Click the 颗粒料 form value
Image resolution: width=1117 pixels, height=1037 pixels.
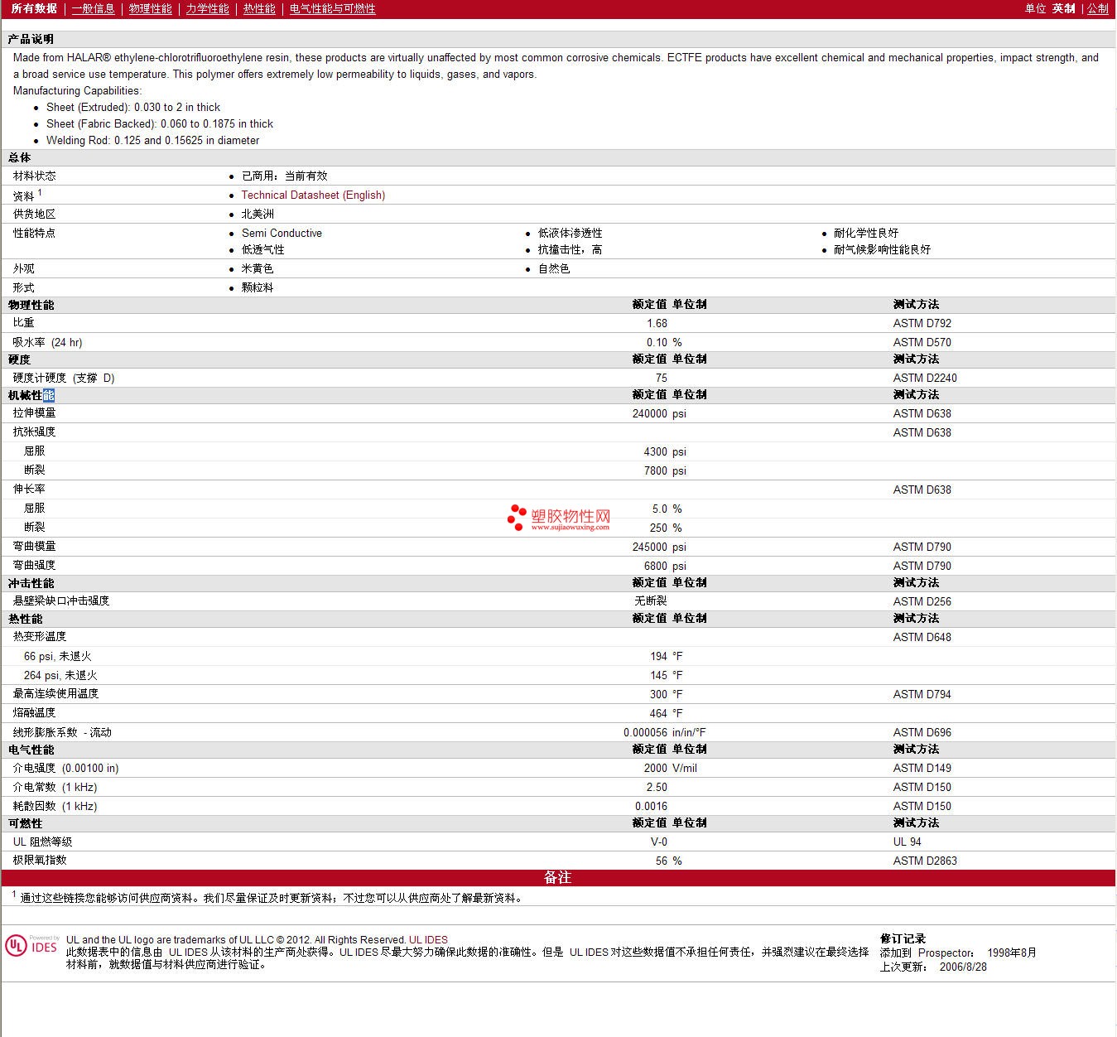pos(258,287)
